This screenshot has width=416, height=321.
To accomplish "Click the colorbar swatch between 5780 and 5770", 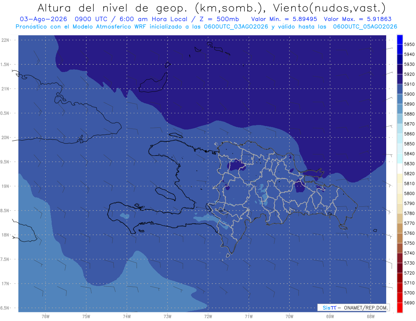I will (400, 219).
